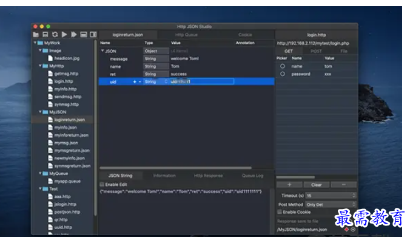
Task: Select the picker radio for the name parameter
Action: coord(283,66)
